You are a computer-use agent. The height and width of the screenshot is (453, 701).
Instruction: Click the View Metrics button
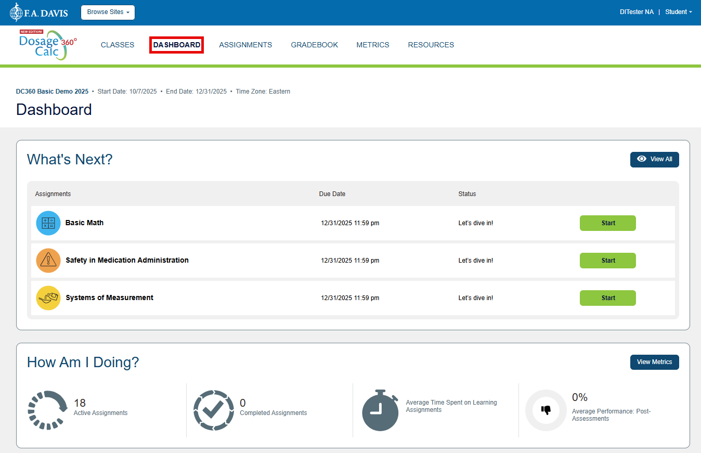(655, 363)
